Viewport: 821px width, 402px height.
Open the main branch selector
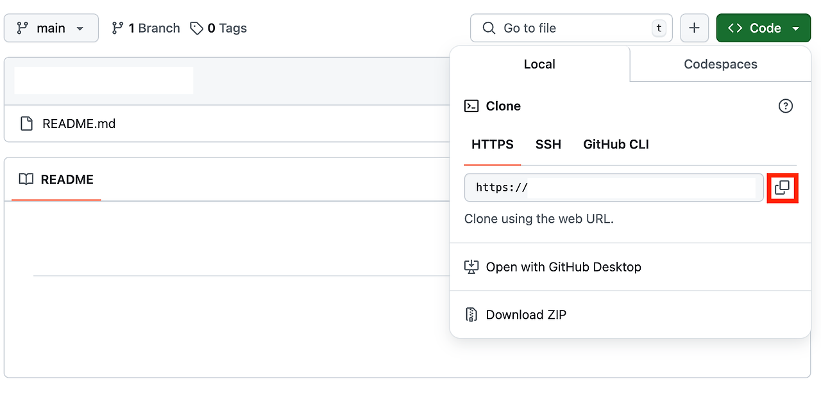point(51,28)
